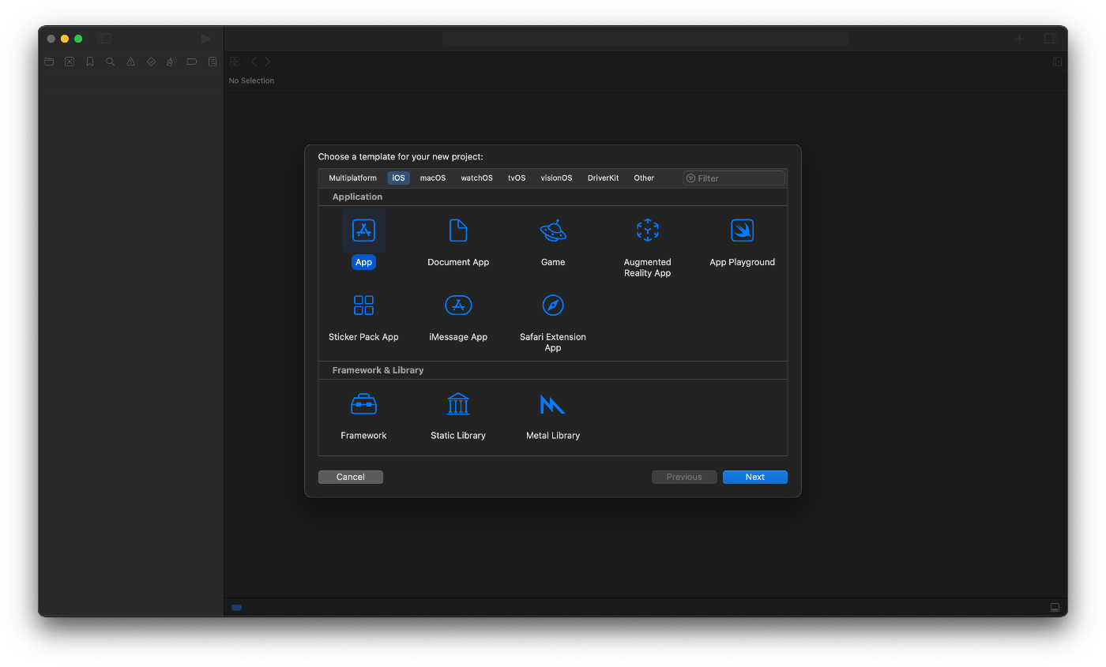
Task: Show the Issue navigator warning icon
Action: (x=131, y=62)
